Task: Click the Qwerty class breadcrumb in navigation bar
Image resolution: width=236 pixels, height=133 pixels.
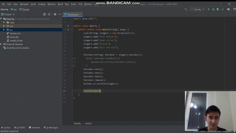Action: [24, 9]
